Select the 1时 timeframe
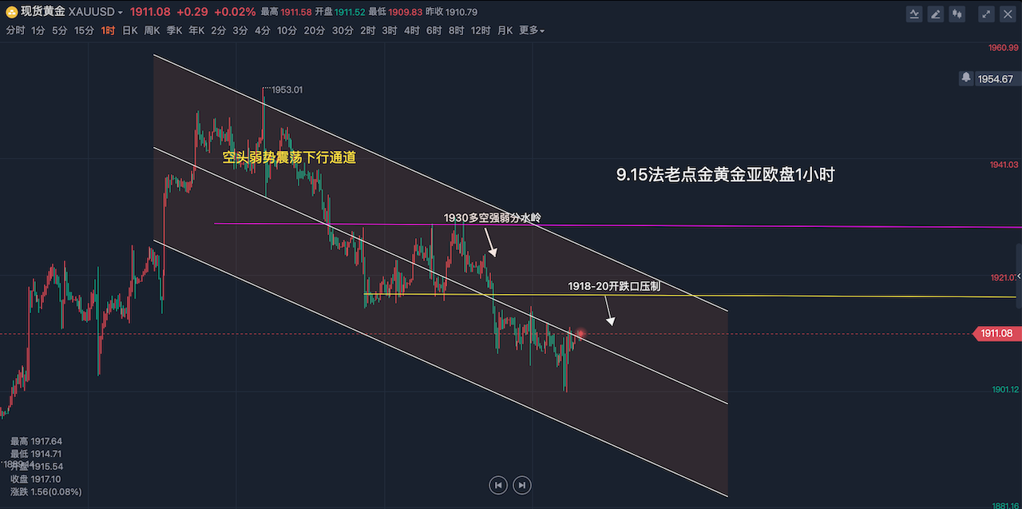This screenshot has height=509, width=1022. pyautogui.click(x=108, y=30)
